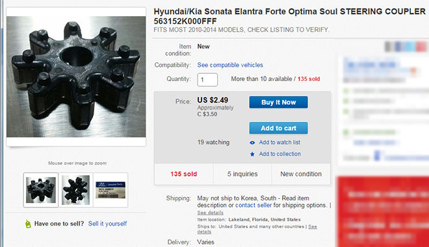Expand See details under Shipping

pos(210,213)
